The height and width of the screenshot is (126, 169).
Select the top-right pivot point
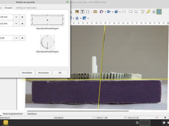[x=63, y=16]
